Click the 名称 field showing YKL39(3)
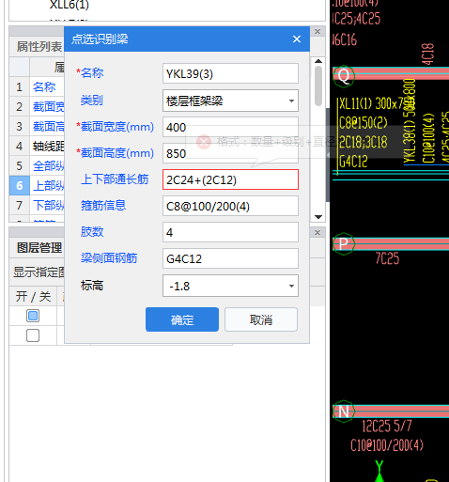The height and width of the screenshot is (482, 449). tap(230, 73)
